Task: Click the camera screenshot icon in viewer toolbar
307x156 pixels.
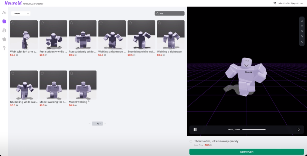Action: [302, 26]
